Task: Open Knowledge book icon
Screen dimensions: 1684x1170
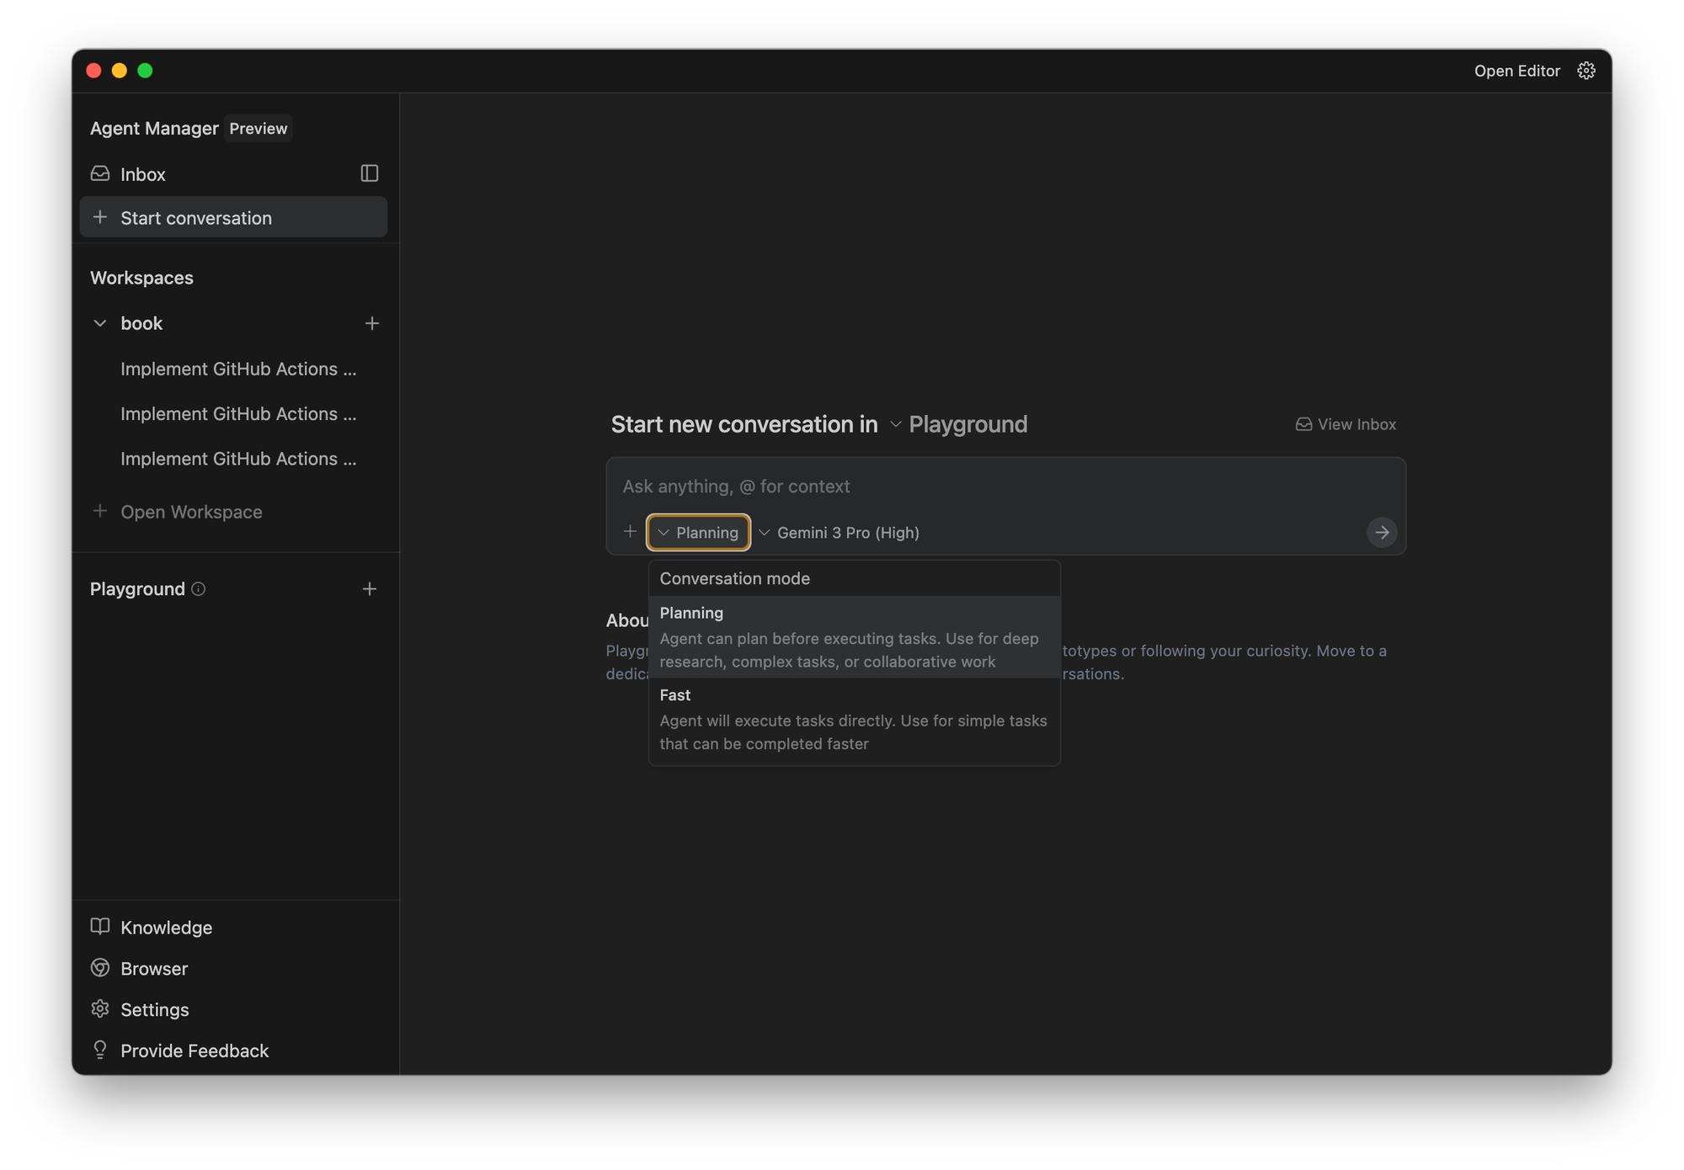Action: coord(100,927)
